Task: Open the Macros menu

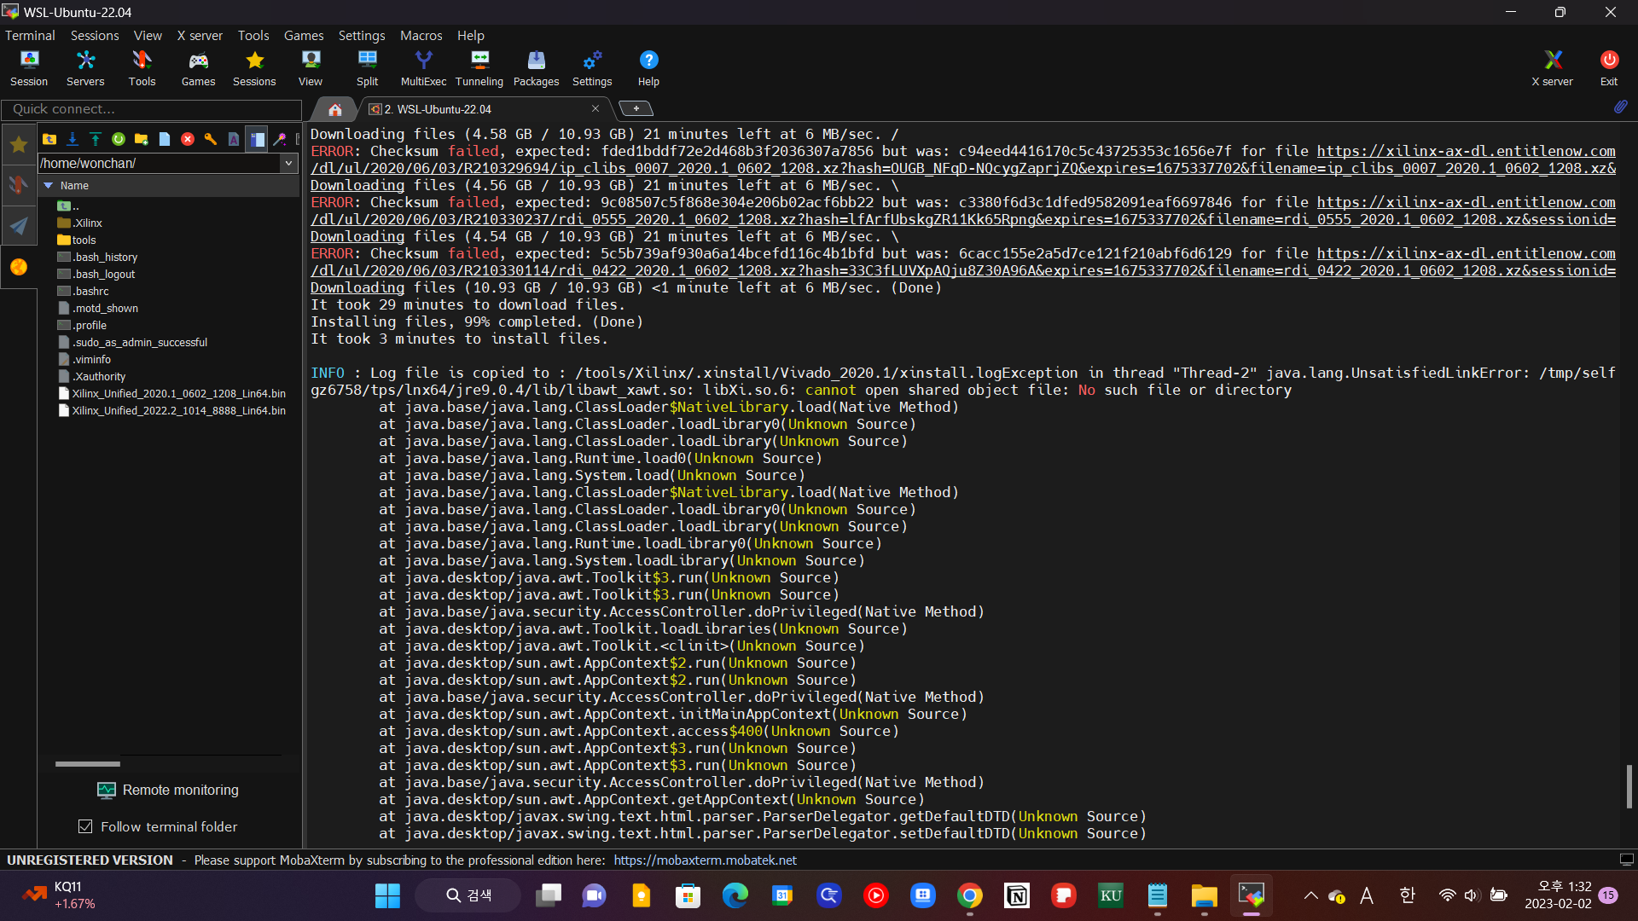Action: (x=421, y=35)
